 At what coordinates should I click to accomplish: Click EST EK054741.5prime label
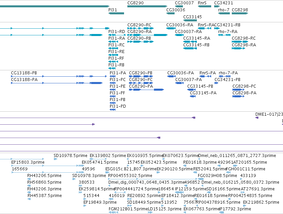[x=100, y=162]
